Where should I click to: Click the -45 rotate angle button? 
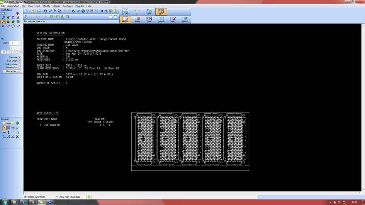tap(3, 52)
